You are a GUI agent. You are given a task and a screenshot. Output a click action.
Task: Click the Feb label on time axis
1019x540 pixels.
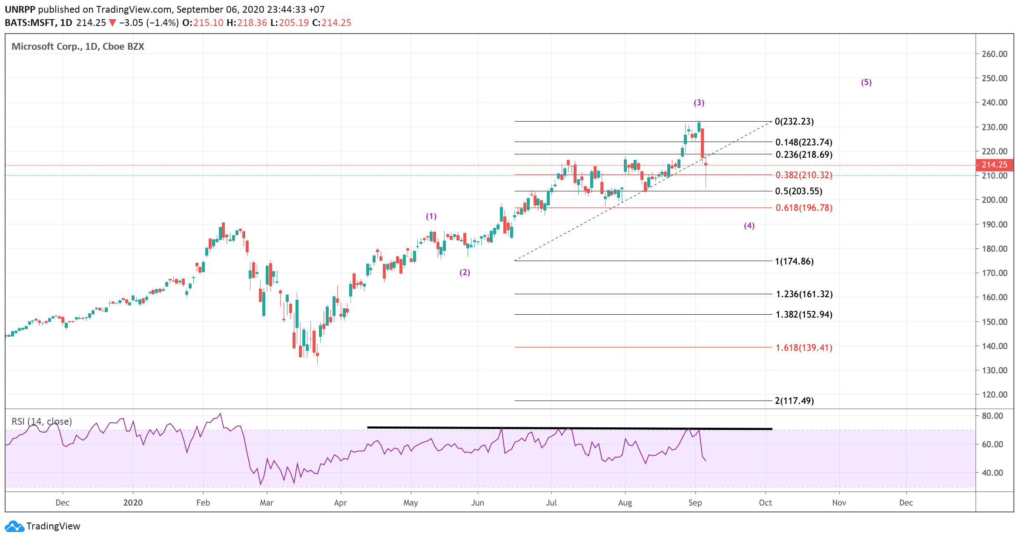[203, 503]
